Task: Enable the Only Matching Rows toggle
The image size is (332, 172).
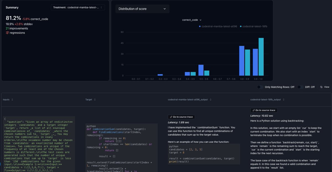Action: pyautogui.click(x=259, y=87)
